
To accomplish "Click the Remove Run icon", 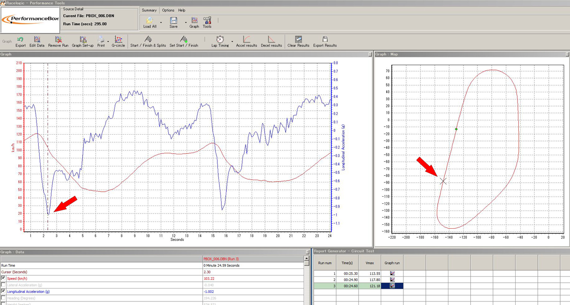I will point(58,40).
